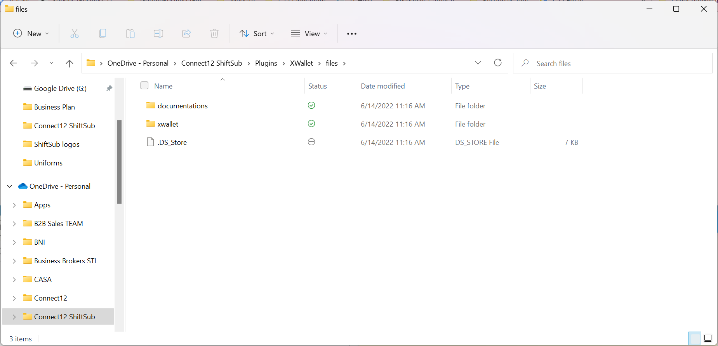Sort by the Status column header
The image size is (718, 346).
click(x=318, y=86)
